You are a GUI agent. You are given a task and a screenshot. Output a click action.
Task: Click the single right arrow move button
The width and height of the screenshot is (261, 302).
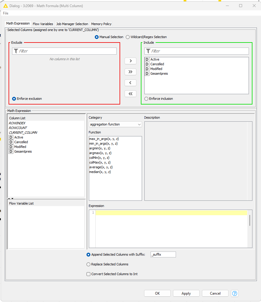click(130, 61)
